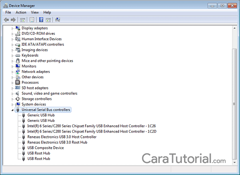Viewport: 240px width, 175px height.
Task: Select the Human Interface Devices label
Action: (42, 39)
